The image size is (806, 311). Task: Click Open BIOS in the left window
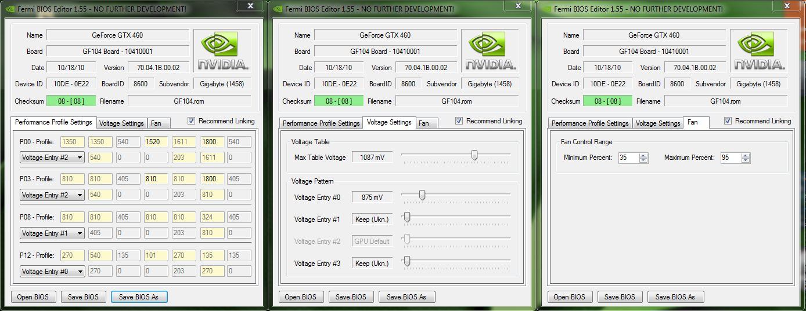coord(33,297)
